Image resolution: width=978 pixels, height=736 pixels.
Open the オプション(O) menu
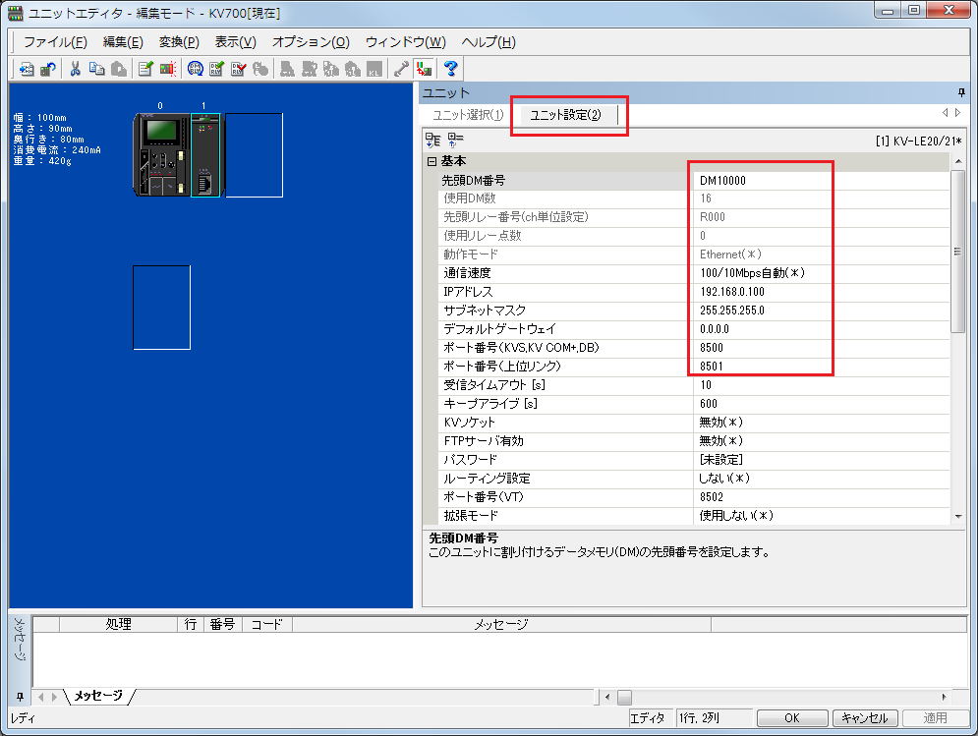(x=309, y=41)
